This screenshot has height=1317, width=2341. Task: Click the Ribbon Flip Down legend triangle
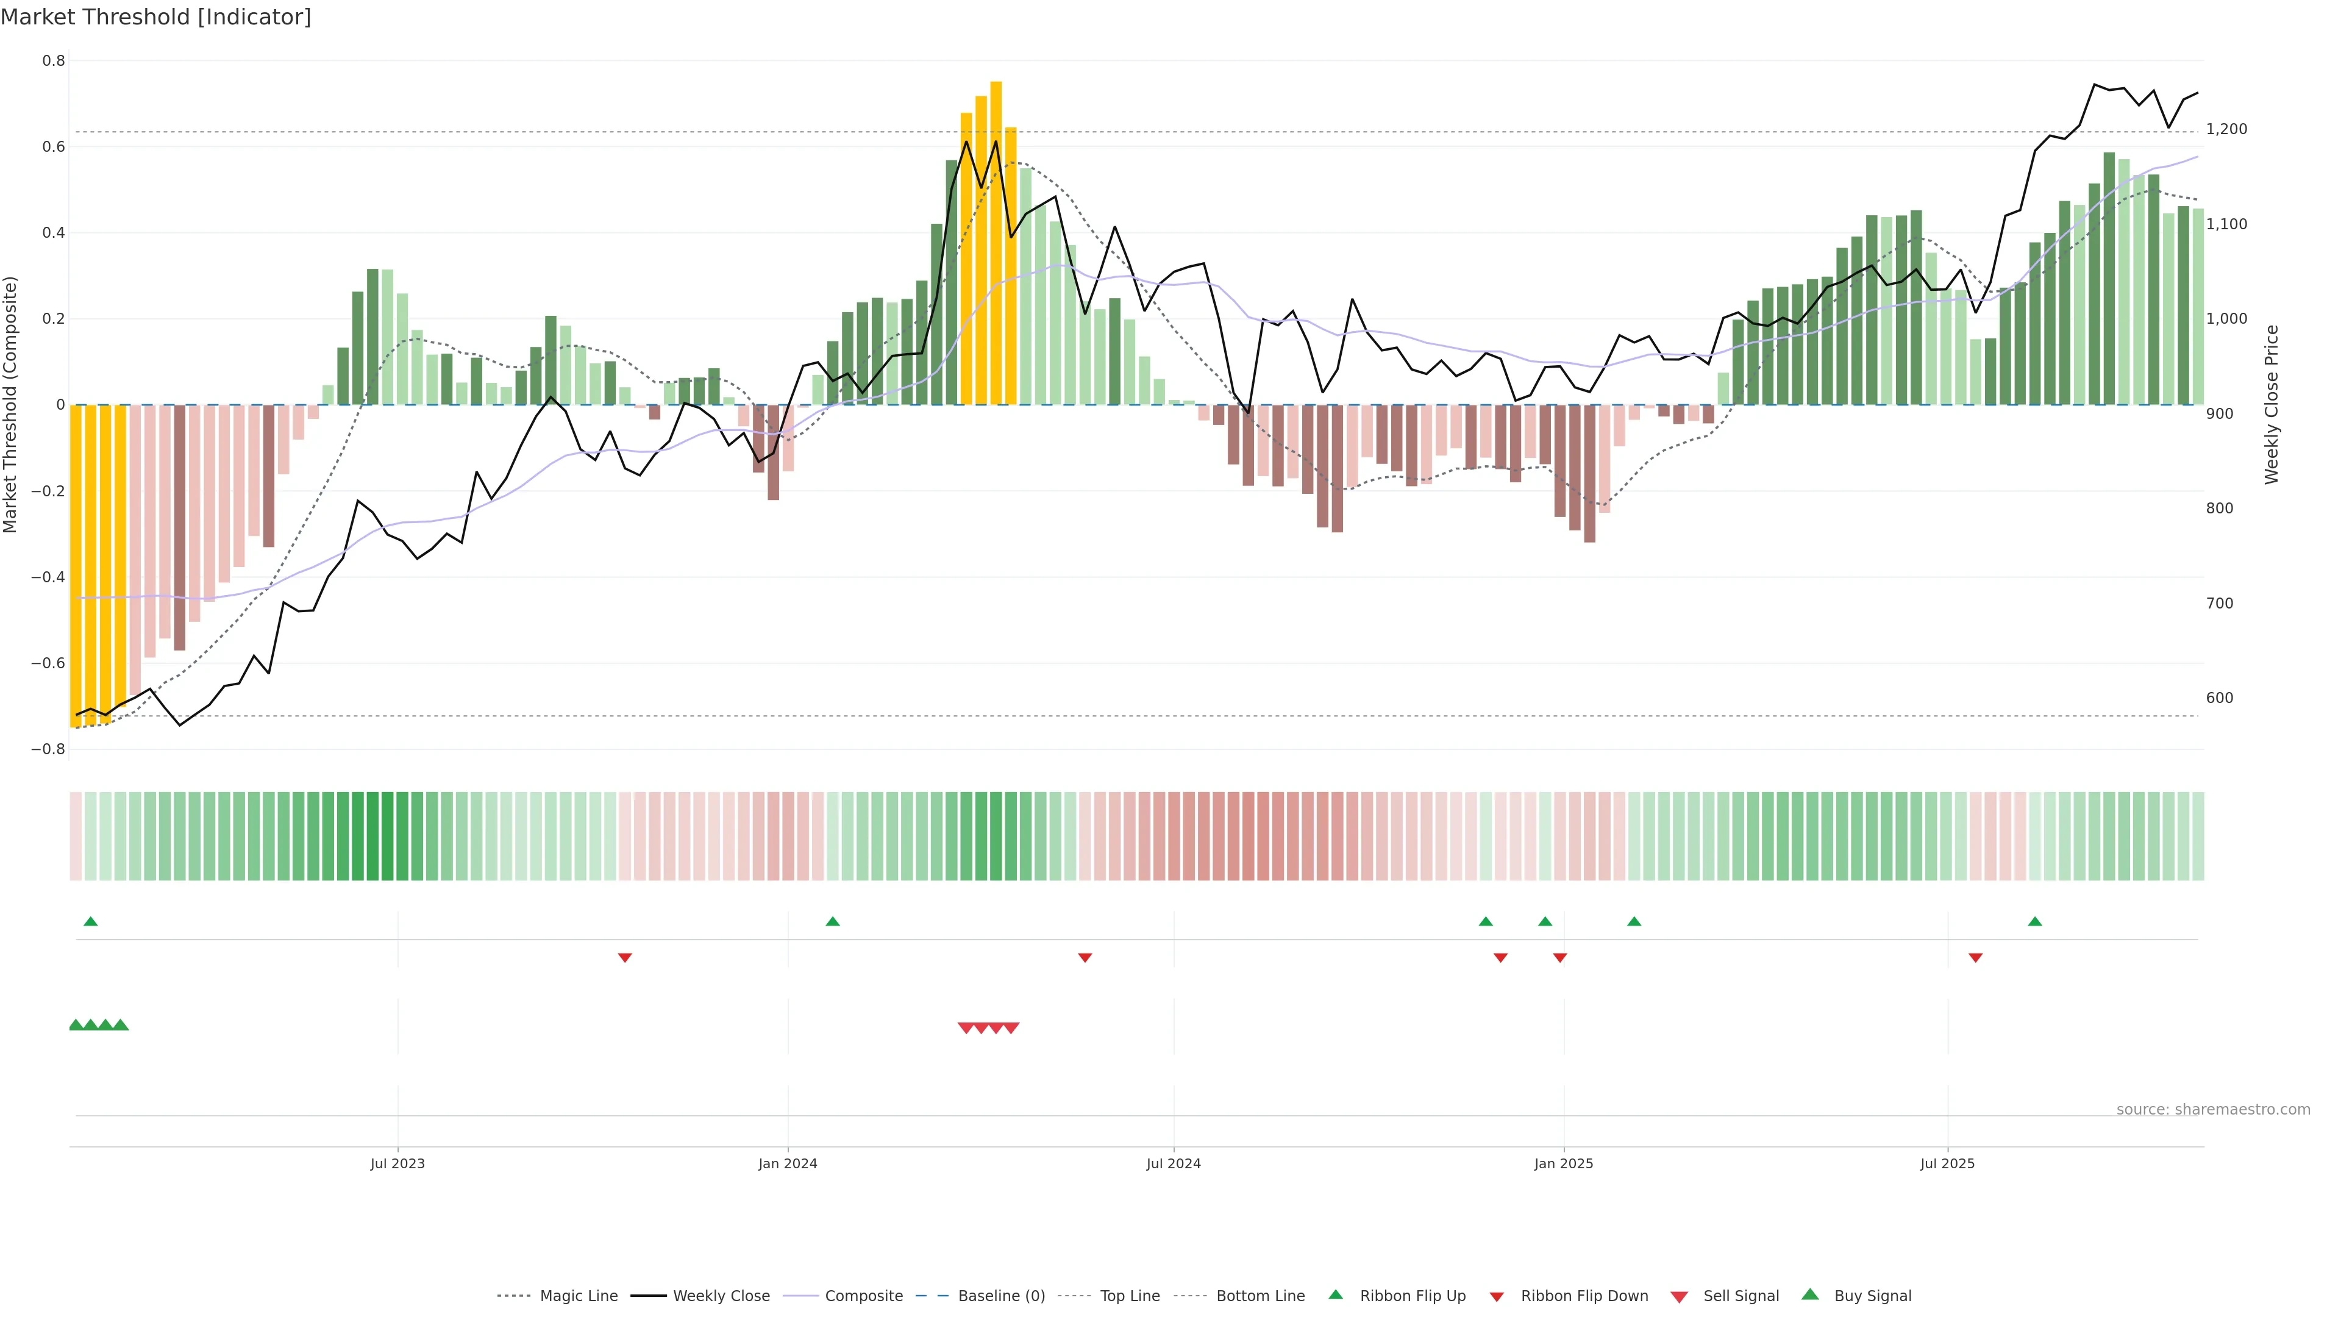[x=1497, y=1297]
